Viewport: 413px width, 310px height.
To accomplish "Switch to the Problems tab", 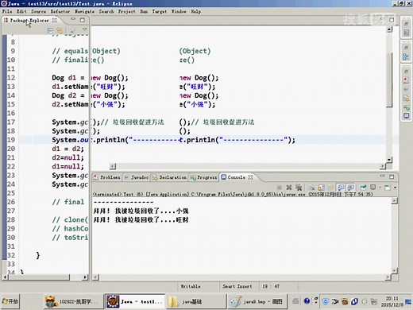I will (106, 177).
